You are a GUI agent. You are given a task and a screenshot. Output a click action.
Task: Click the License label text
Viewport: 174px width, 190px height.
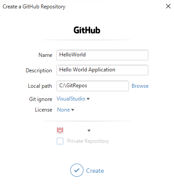tap(44, 110)
